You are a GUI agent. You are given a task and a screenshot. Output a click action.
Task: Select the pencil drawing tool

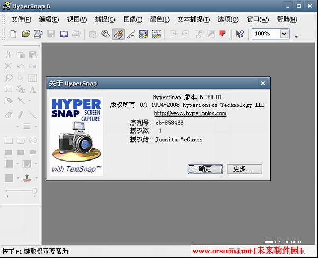[x=20, y=115]
